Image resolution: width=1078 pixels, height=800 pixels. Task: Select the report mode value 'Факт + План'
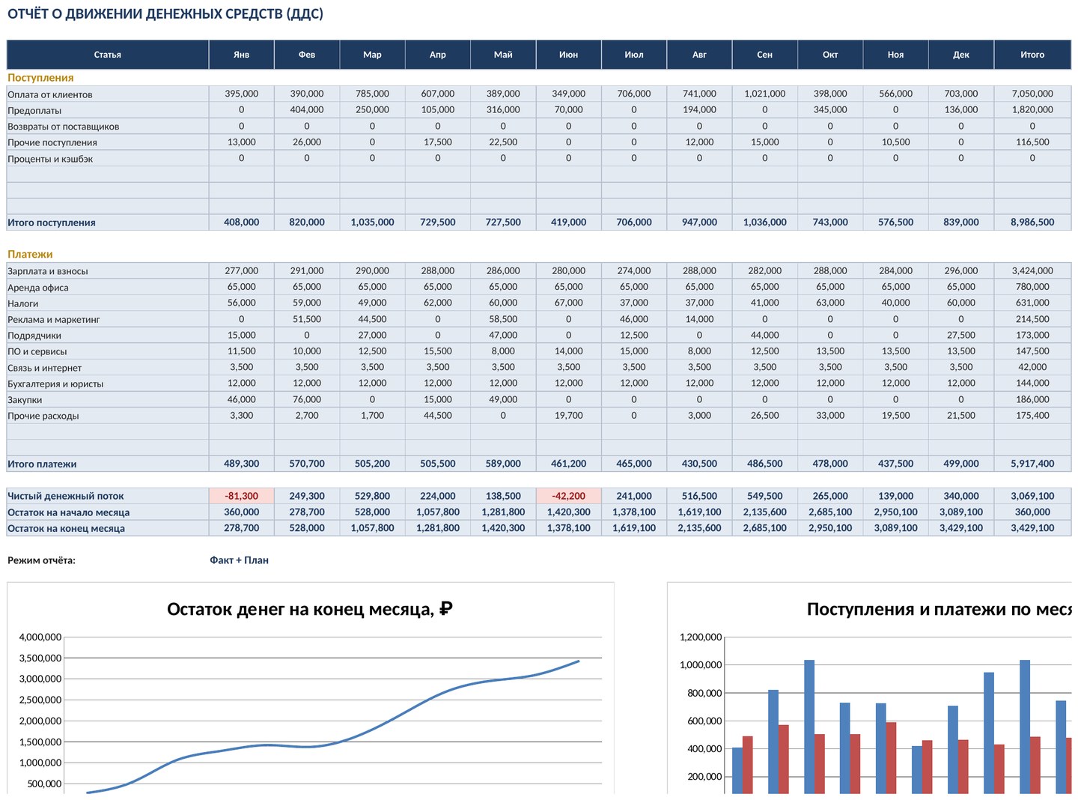tap(239, 560)
